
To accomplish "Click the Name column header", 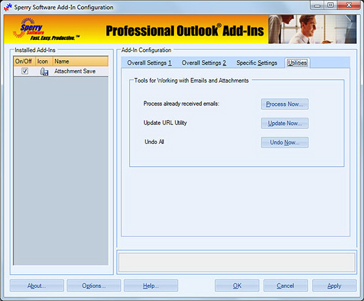I will tap(80, 62).
